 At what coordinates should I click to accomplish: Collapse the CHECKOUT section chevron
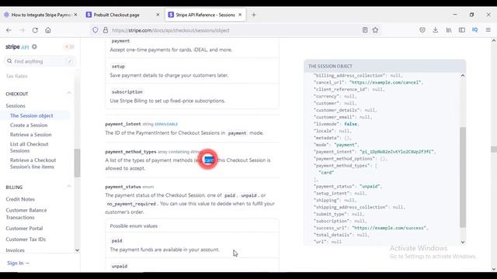[x=69, y=93]
